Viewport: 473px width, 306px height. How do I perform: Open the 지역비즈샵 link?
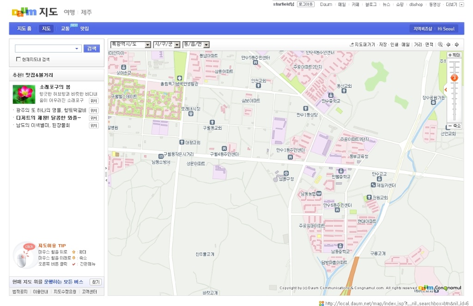tap(423, 29)
